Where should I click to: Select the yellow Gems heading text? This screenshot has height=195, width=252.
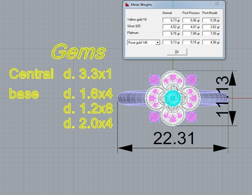click(79, 51)
